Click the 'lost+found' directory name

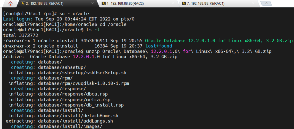tap(159, 46)
